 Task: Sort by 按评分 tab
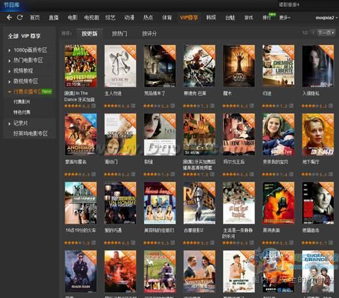pos(149,33)
